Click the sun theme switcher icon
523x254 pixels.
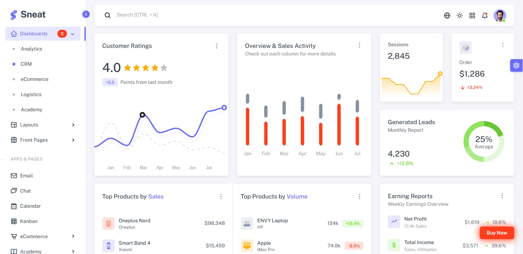click(x=460, y=16)
